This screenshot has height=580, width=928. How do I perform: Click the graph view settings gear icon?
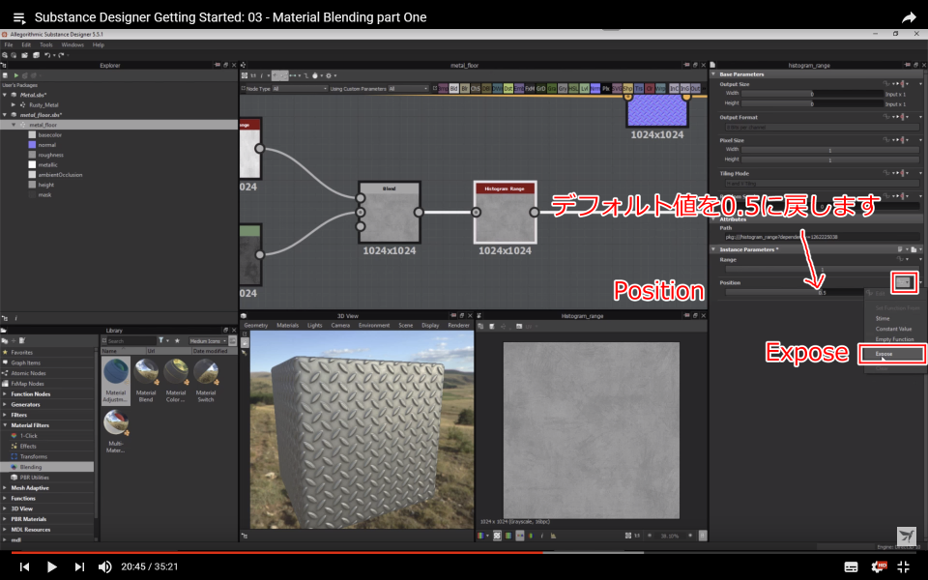[x=329, y=75]
